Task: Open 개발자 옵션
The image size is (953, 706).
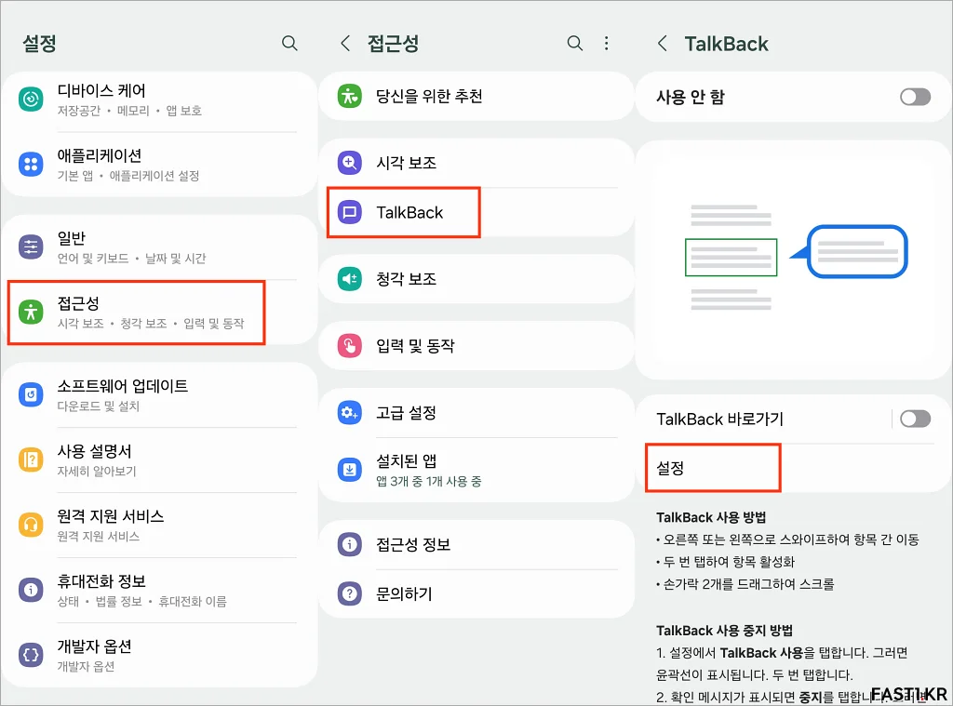Action: pos(160,656)
